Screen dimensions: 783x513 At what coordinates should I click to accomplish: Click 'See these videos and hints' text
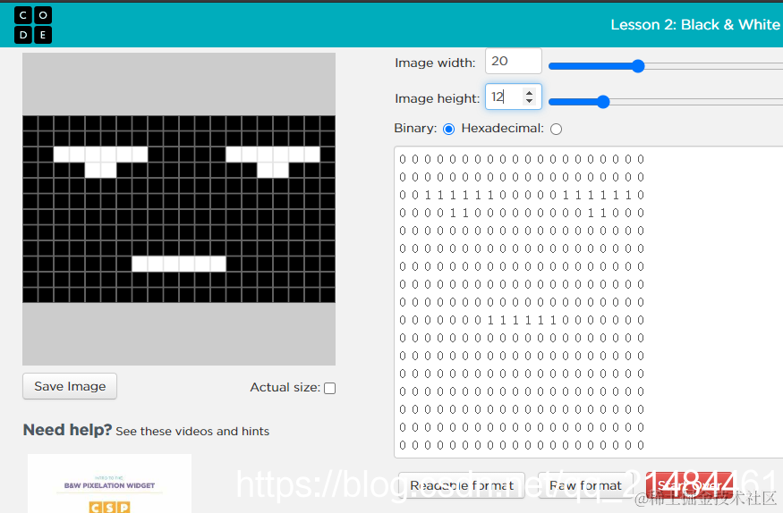pyautogui.click(x=192, y=432)
